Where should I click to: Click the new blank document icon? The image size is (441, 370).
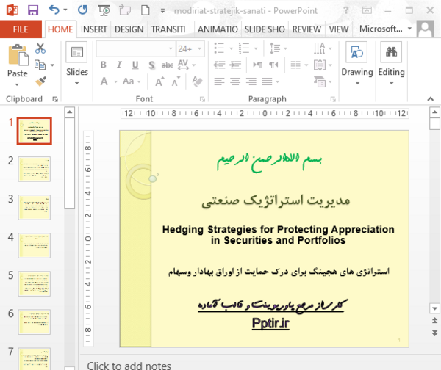[145, 10]
